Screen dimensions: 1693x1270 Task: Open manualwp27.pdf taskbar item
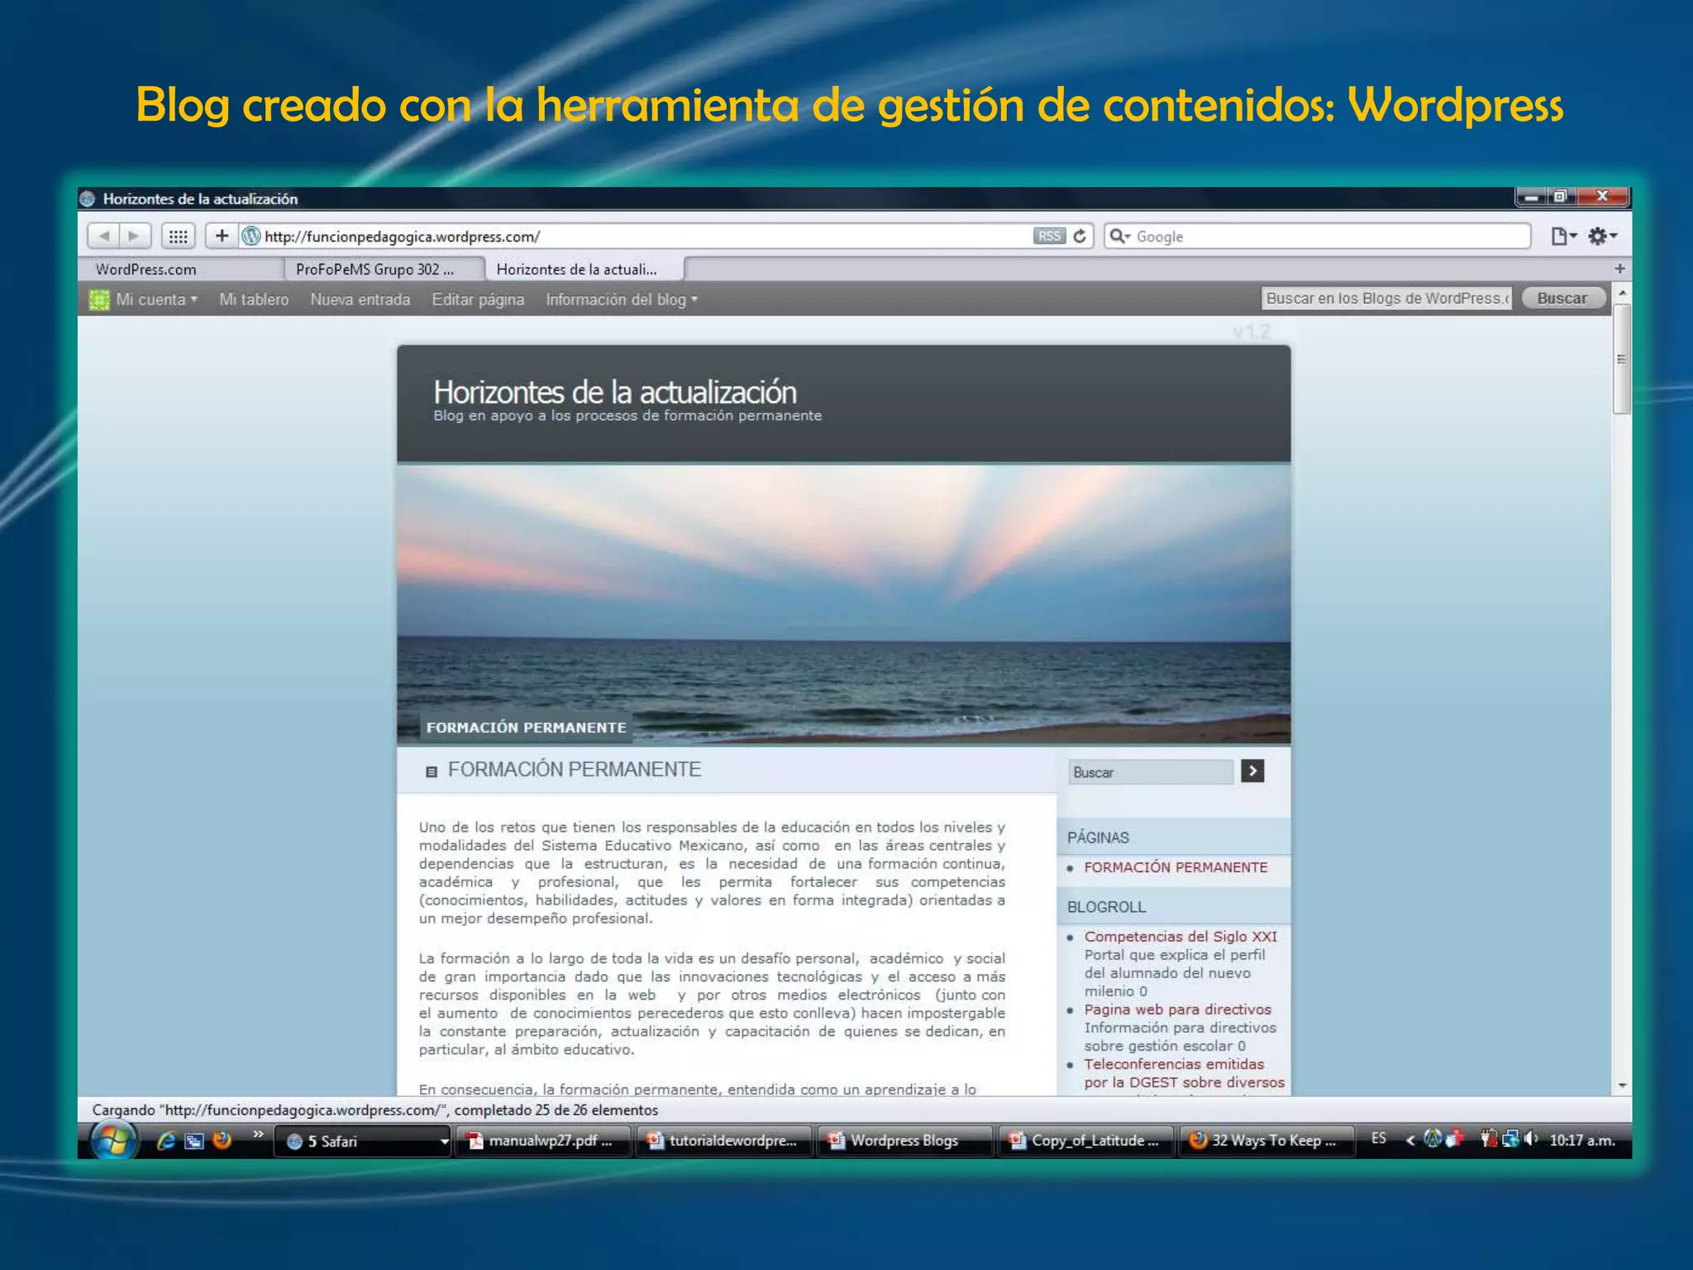[x=542, y=1141]
